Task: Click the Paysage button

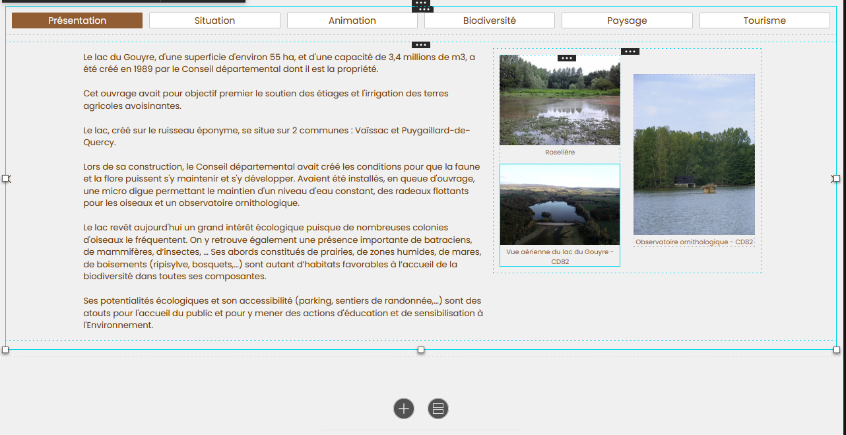Action: [626, 20]
